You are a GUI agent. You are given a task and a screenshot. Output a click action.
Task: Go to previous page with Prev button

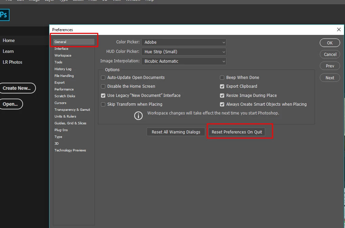330,66
